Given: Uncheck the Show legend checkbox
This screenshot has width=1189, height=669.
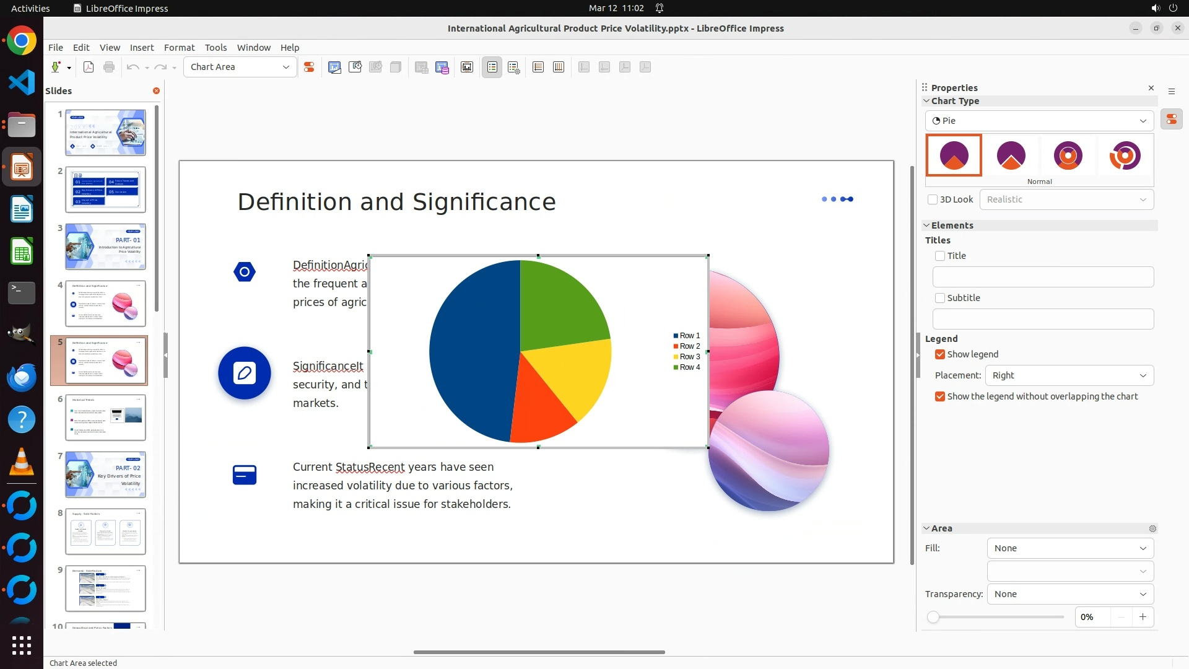Looking at the screenshot, I should [940, 354].
